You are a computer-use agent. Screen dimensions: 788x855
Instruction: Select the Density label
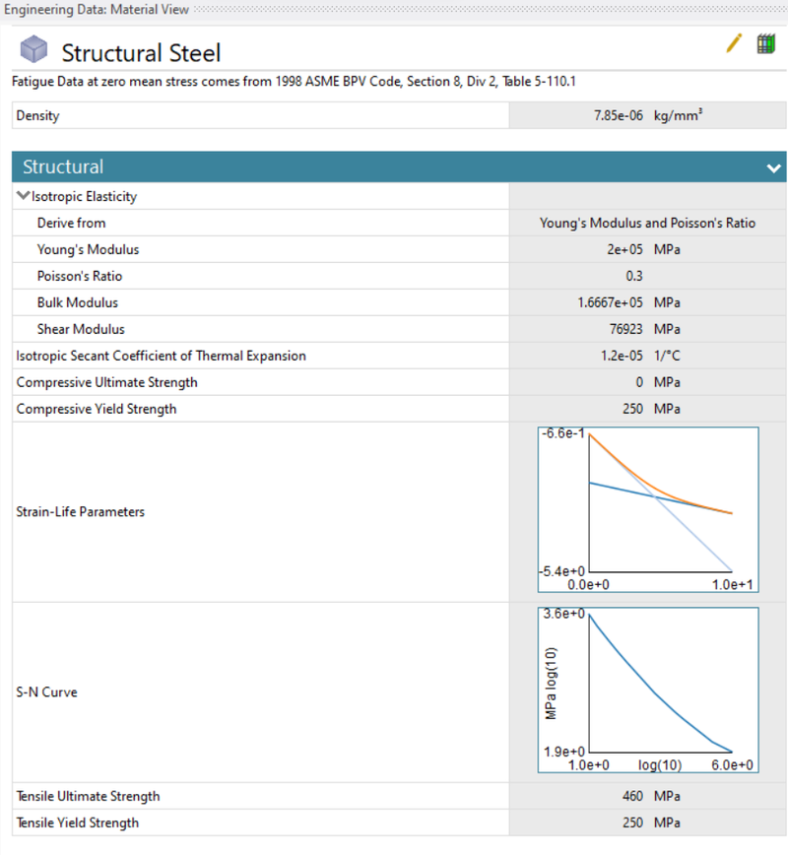(37, 115)
